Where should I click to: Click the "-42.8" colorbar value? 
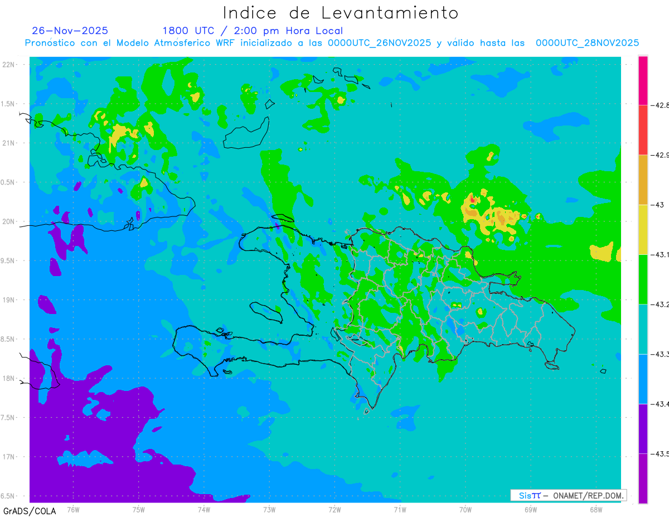point(660,105)
